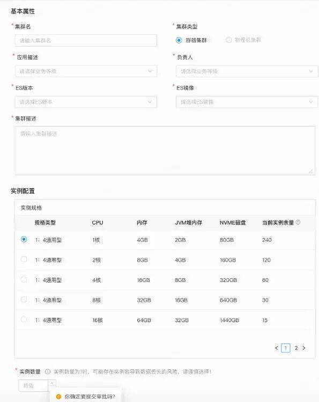The height and width of the screenshot is (402, 319).
Task: Click the resize handle of 集群描述 textarea
Action: pos(311,172)
